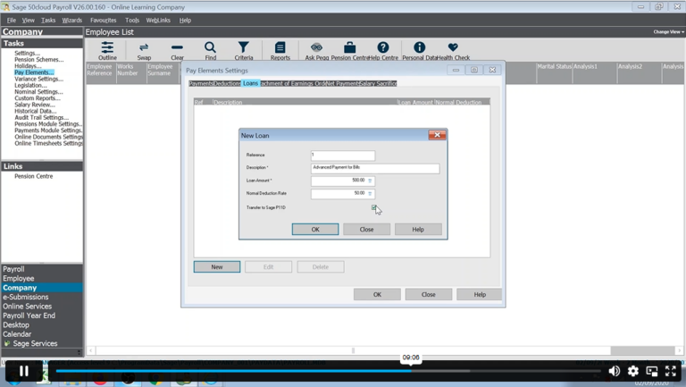Run the Health Check icon
This screenshot has height=387, width=686.
[x=453, y=49]
